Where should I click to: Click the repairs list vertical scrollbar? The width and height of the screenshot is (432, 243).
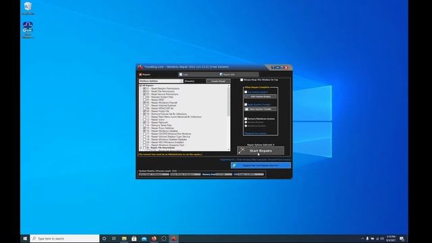click(x=228, y=101)
